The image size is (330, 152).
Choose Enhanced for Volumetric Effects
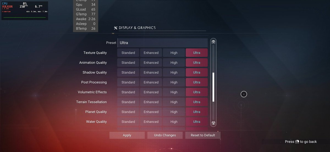[x=151, y=92]
